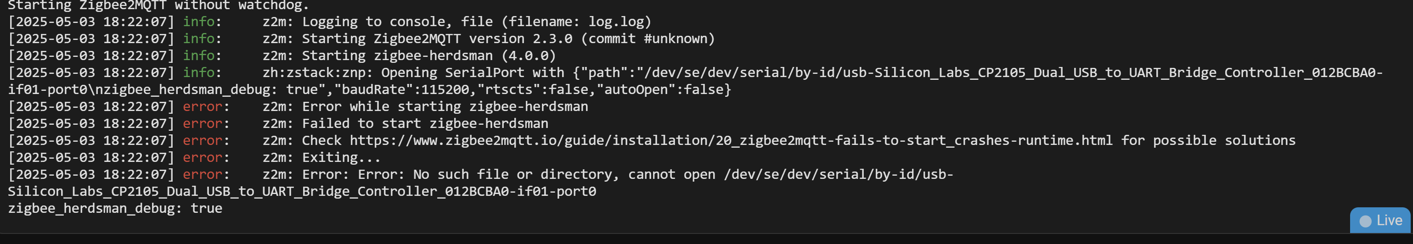Click the "Starting Zigbee2MQTT without watchdog" line
Image resolution: width=1413 pixels, height=244 pixels.
pyautogui.click(x=158, y=6)
